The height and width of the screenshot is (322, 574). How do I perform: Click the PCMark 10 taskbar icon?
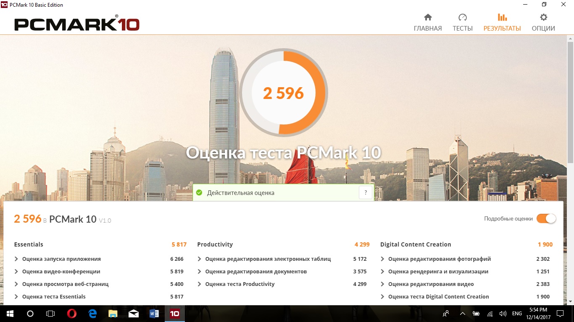(175, 314)
